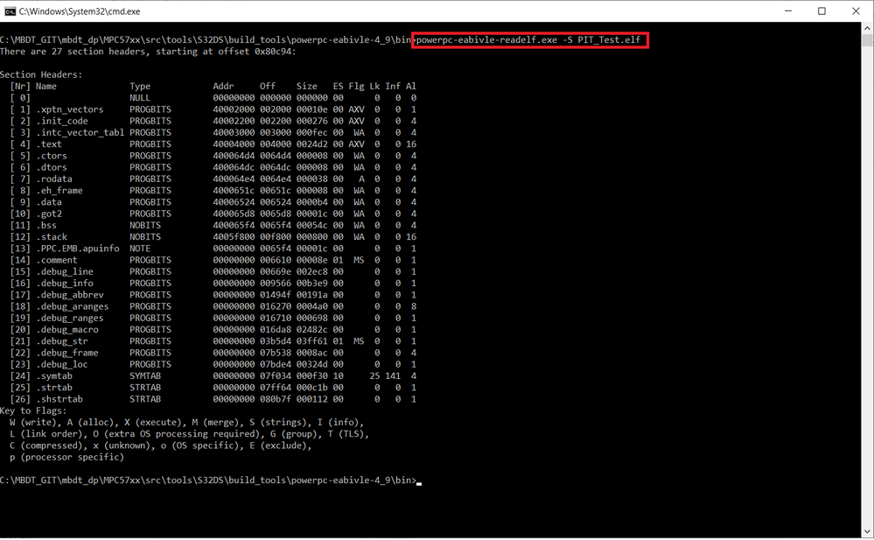Click the '.text' section name

click(49, 144)
